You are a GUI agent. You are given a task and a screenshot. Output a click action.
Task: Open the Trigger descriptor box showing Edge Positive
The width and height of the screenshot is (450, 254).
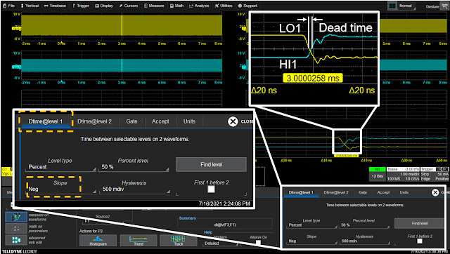[x=435, y=174]
